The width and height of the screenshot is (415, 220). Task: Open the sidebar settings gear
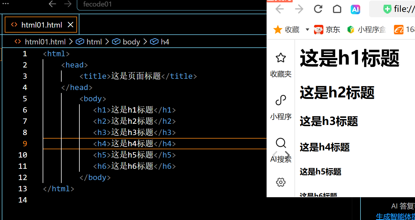click(281, 182)
